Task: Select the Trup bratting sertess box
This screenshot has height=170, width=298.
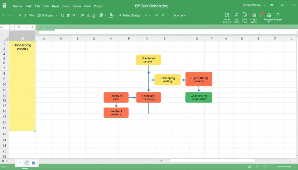Action: pos(199,79)
